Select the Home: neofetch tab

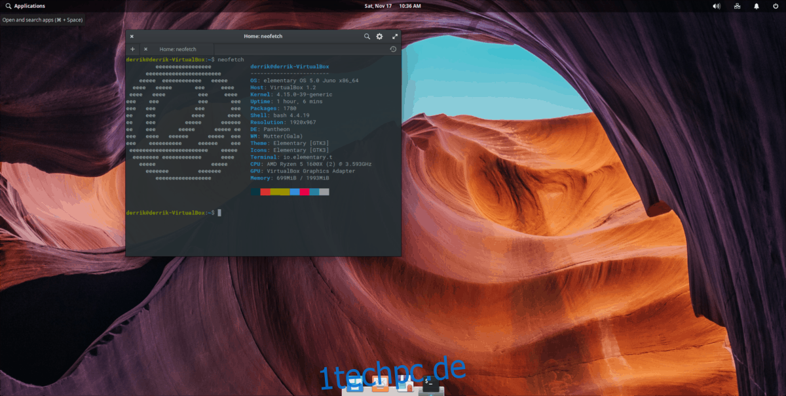[x=178, y=49]
